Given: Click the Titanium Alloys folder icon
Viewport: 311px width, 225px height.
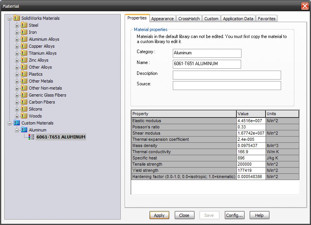Looking at the screenshot, I should [24, 53].
